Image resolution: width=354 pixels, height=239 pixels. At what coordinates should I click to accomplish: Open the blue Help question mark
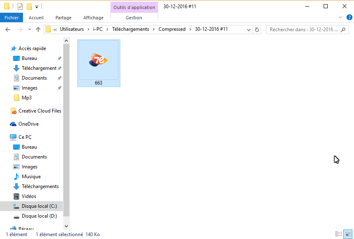349,17
